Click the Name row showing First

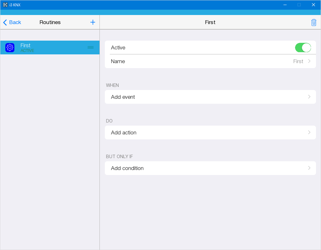[x=210, y=61]
